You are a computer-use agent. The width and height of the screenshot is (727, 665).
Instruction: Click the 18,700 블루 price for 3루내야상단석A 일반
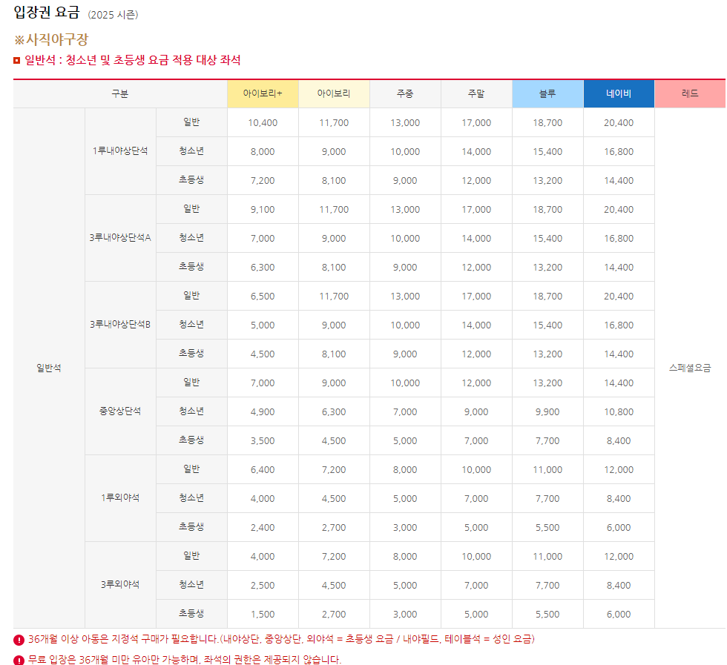547,210
